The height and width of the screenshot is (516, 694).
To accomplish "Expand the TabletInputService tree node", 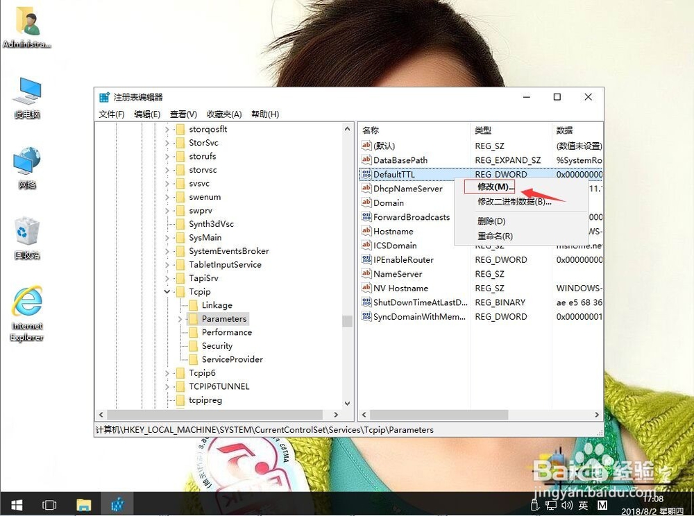I will [x=167, y=265].
